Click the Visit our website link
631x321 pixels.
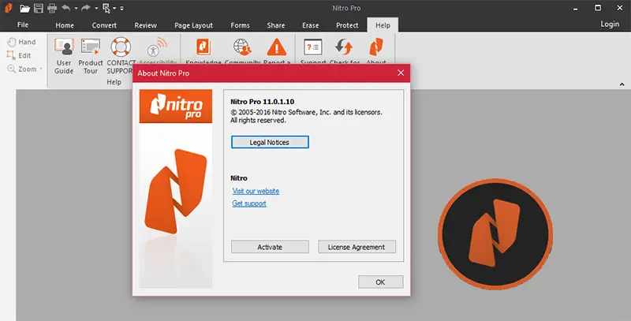256,191
